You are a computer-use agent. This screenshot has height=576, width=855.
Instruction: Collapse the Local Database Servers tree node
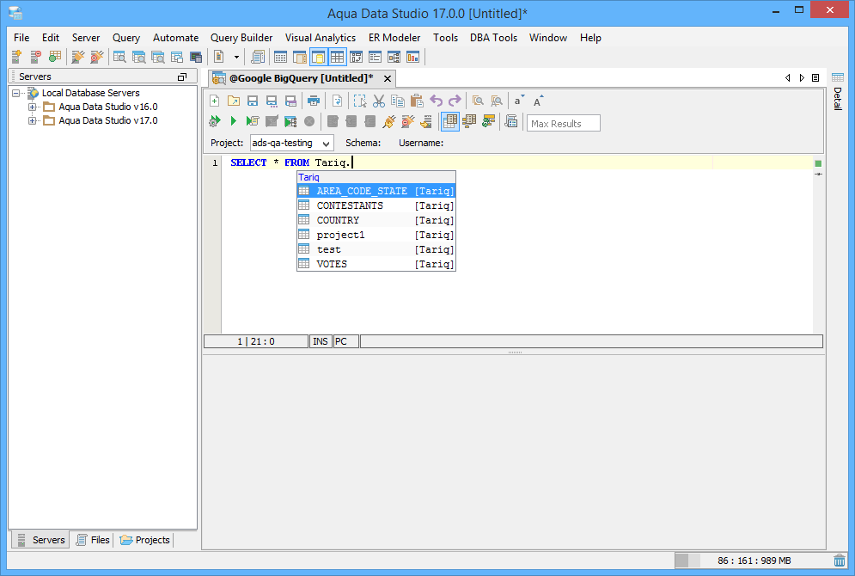pyautogui.click(x=15, y=93)
